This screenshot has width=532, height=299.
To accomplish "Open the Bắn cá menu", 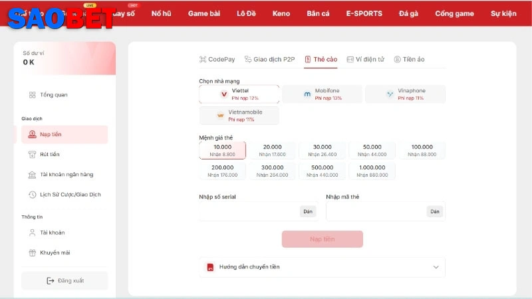I will [x=318, y=13].
